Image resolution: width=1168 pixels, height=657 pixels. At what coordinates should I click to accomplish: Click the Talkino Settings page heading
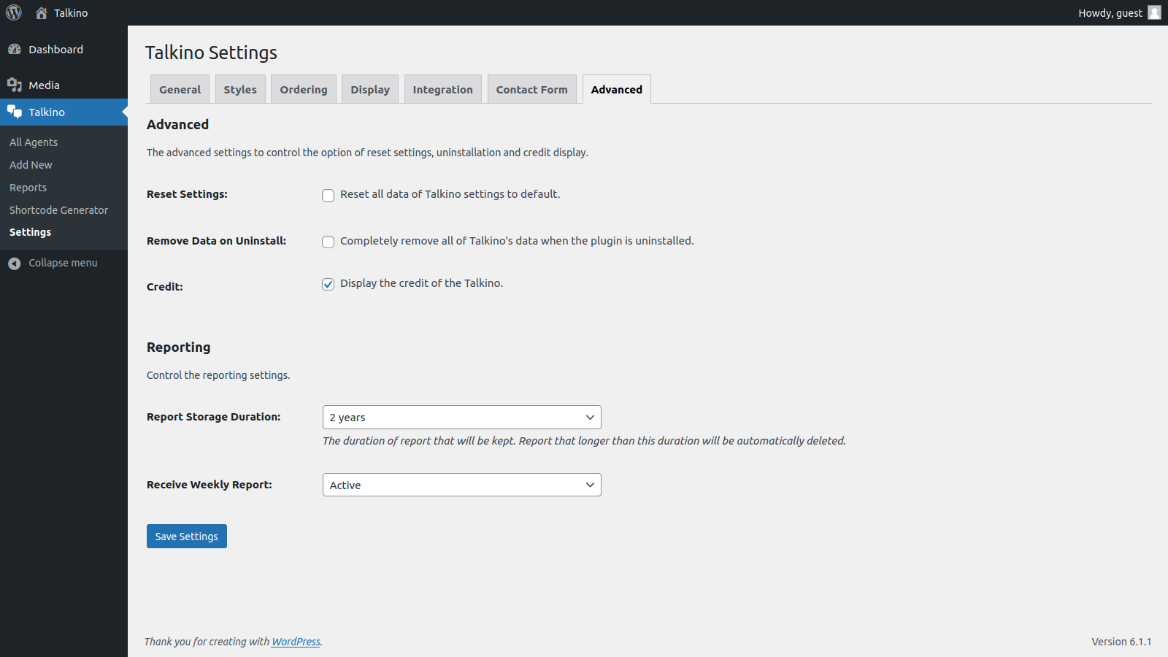tap(211, 53)
